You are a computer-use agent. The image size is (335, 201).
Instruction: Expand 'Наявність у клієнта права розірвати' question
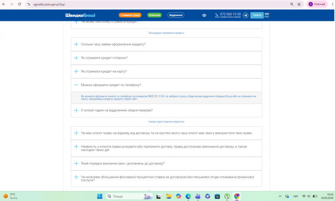coord(167,148)
